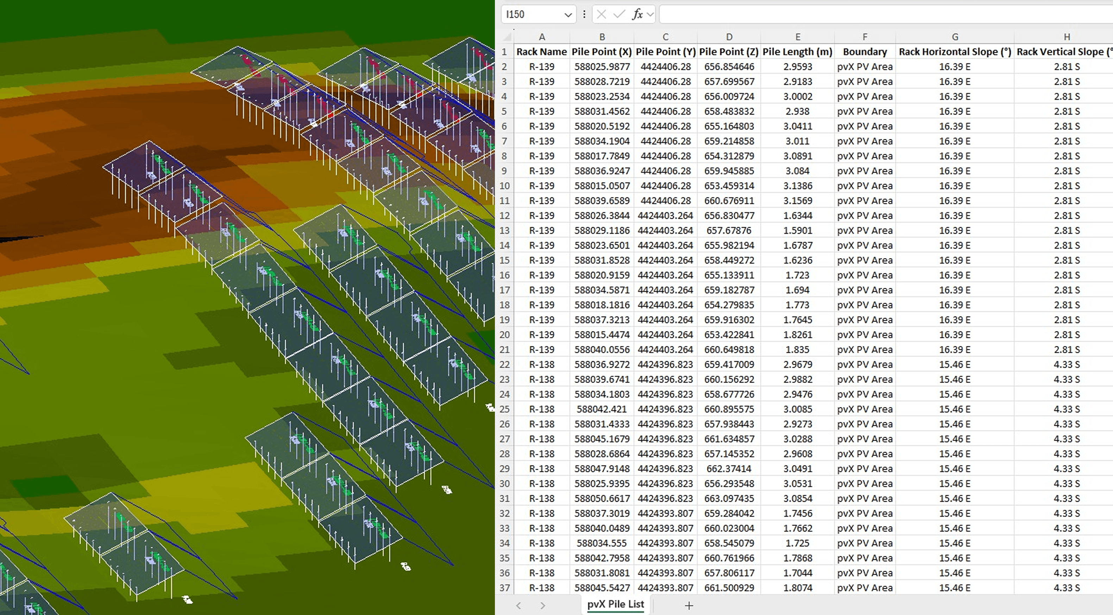Click the Enter checkmark icon in formula bar

619,14
